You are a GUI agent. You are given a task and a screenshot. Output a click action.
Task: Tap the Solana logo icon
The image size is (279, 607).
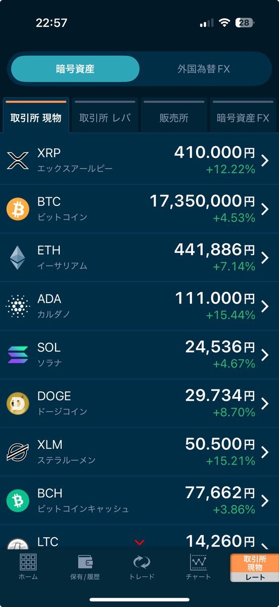point(18,355)
